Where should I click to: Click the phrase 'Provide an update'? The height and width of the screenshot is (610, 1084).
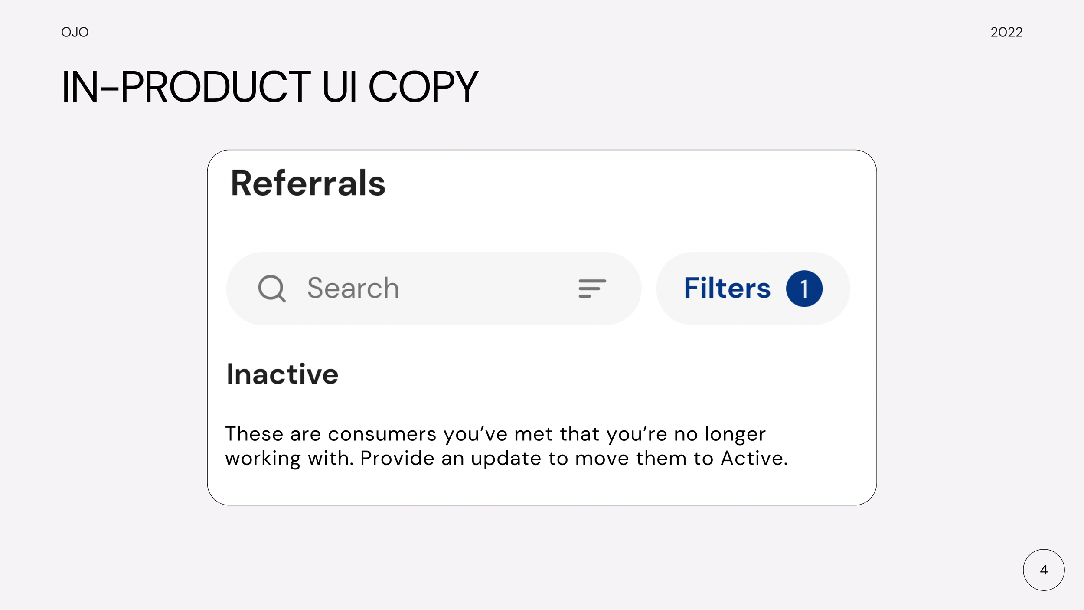451,459
